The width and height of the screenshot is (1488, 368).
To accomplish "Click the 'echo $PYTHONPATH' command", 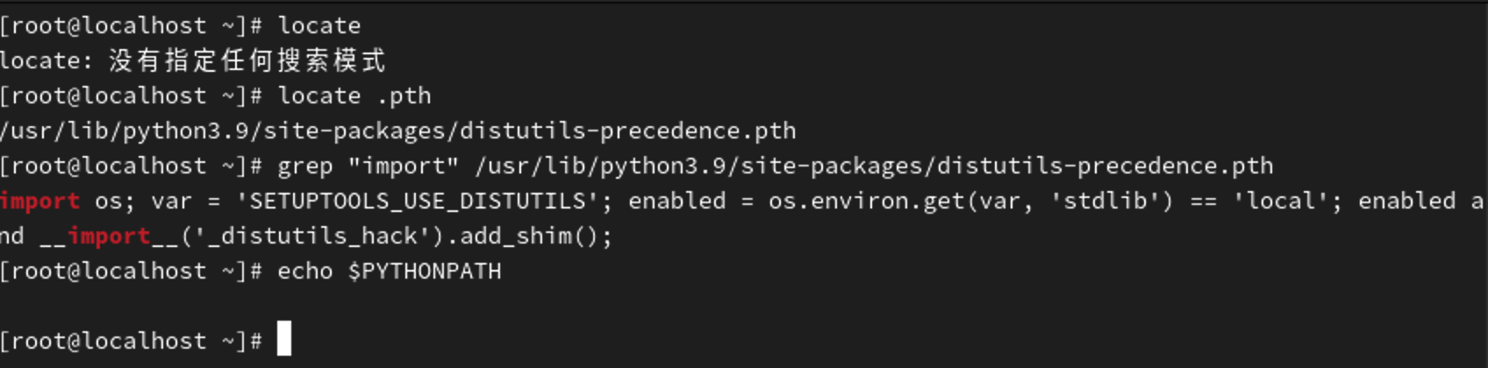I will coord(389,271).
